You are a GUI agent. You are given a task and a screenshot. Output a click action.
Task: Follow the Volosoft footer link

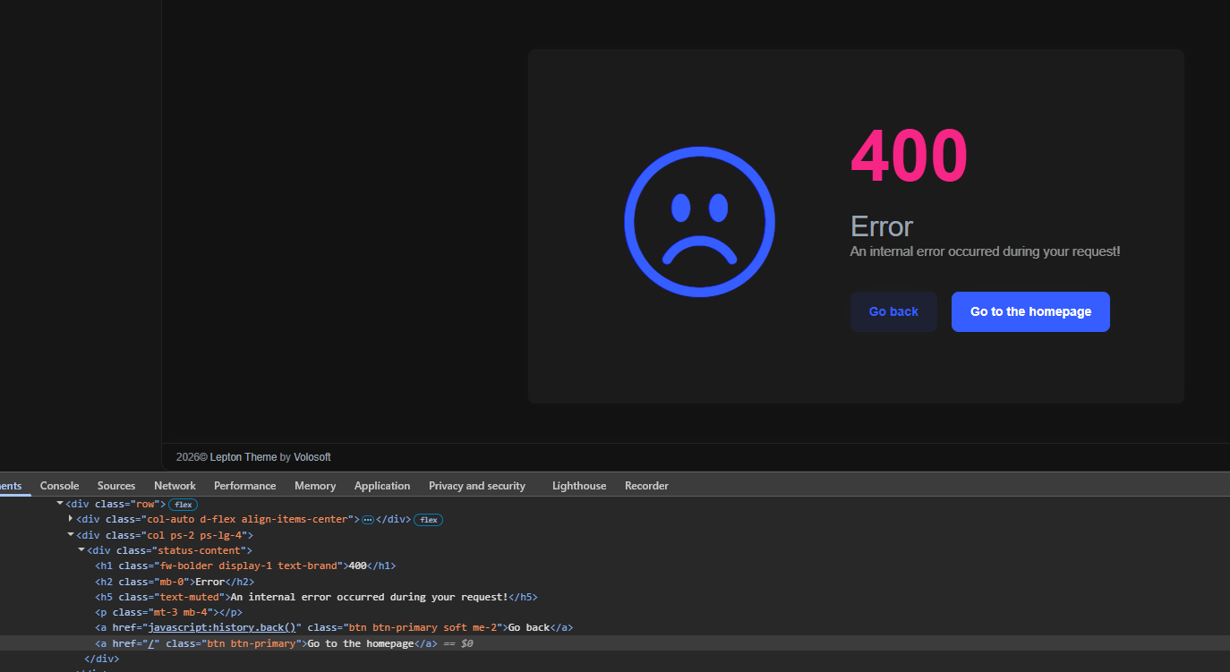312,457
